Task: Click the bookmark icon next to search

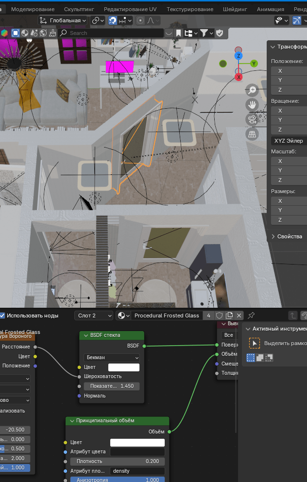Action: 178,33
